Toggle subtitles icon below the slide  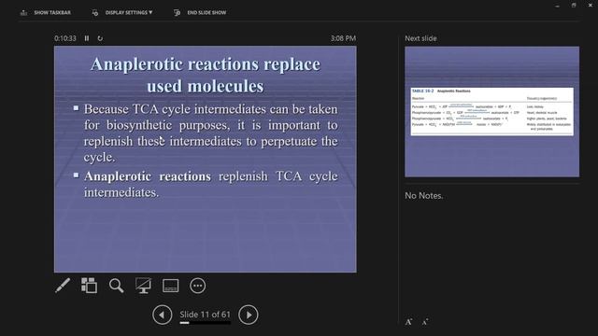[170, 286]
